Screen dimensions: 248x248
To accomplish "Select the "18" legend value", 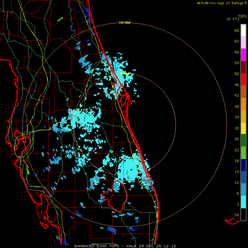I will 237,161.
